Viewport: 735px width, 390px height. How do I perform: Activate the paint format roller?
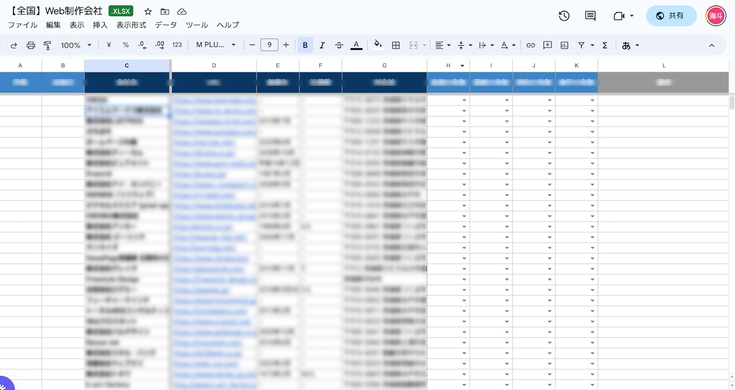(x=48, y=45)
